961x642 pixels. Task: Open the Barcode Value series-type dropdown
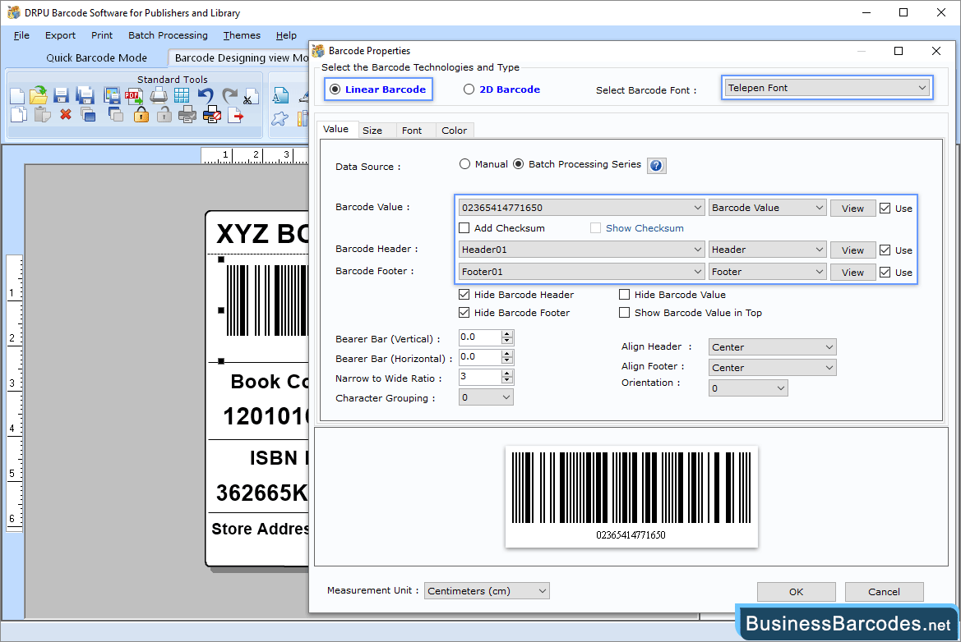click(x=767, y=208)
